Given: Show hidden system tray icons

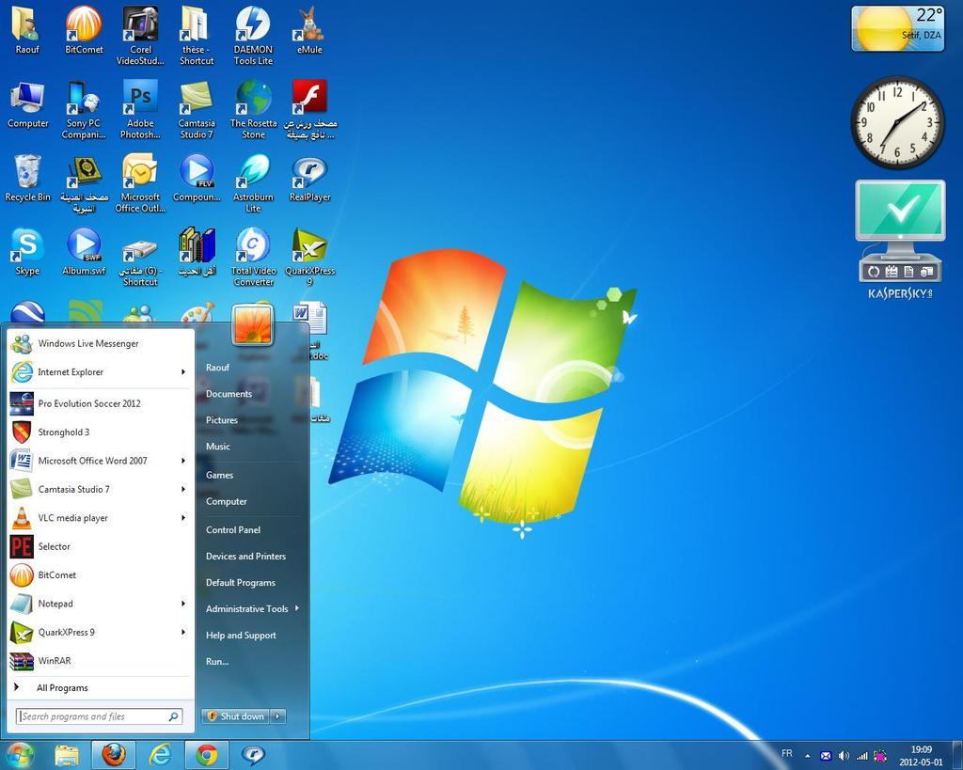Looking at the screenshot, I should pos(807,755).
